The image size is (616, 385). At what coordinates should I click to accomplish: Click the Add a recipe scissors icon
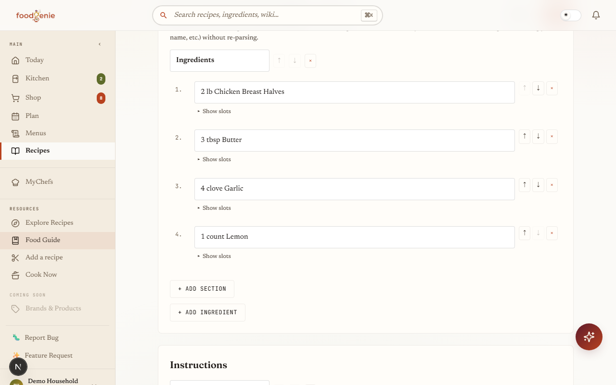point(15,257)
